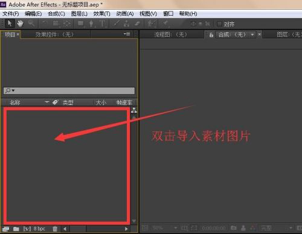Viewport: 302px width, 234px height.
Task: Switch to the 项目 panel tab
Action: pos(10,34)
